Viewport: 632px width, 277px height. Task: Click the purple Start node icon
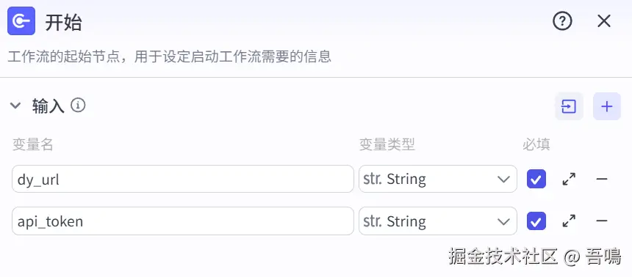[21, 21]
